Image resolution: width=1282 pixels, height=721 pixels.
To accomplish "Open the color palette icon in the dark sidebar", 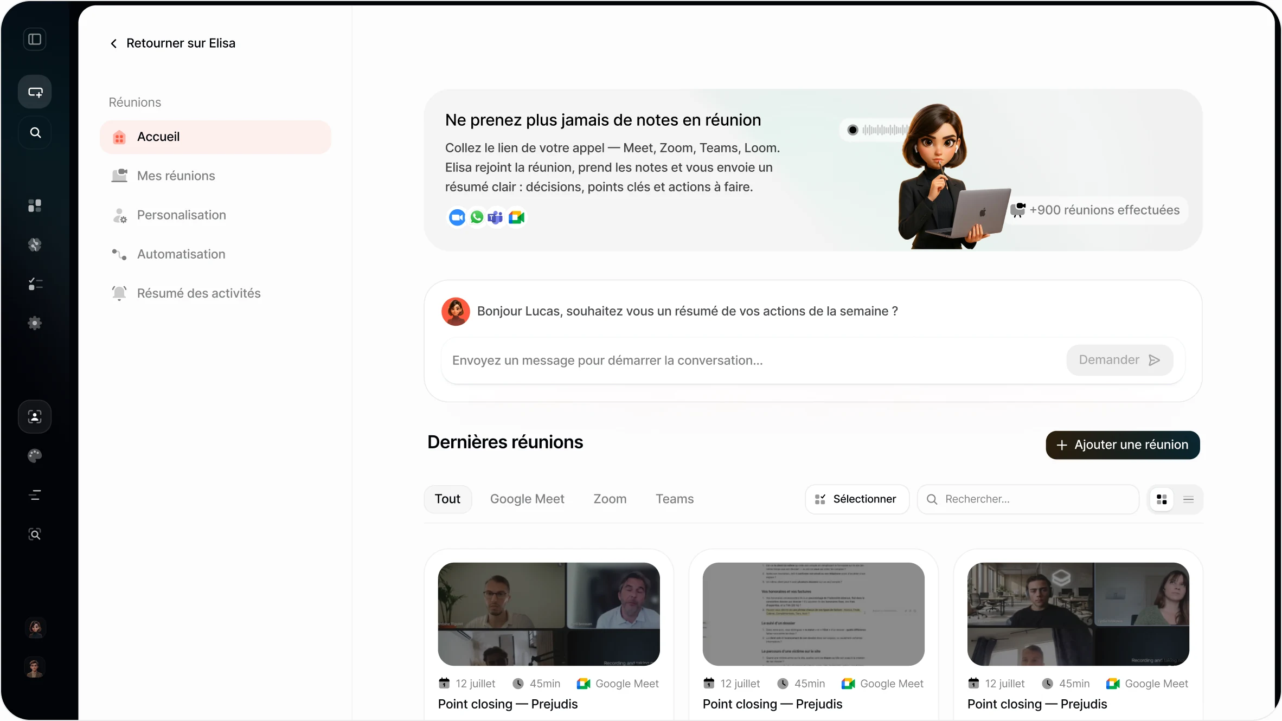I will pyautogui.click(x=35, y=456).
